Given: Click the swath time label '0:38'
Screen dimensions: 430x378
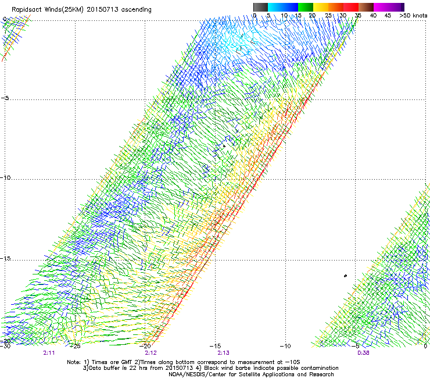Looking at the screenshot, I should (363, 353).
